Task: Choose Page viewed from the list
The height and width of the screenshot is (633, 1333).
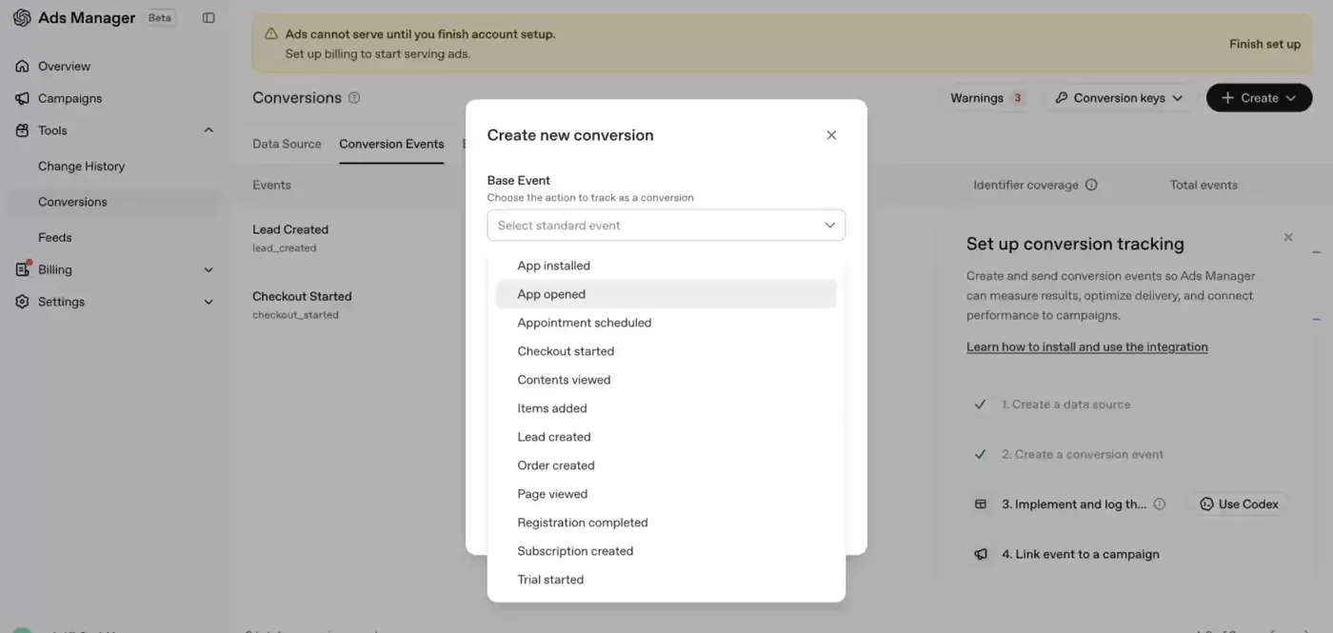Action: 666,494
